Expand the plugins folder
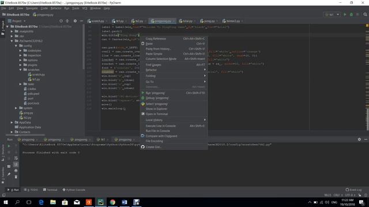Screen dimensions: 369x207 [21, 65]
